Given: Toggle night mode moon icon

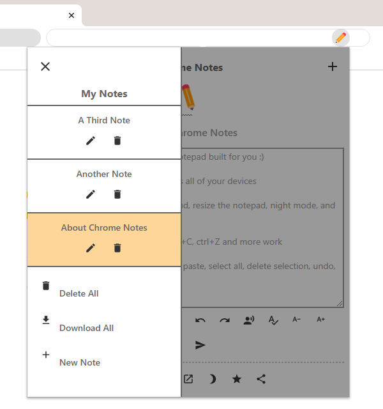Looking at the screenshot, I should 213,379.
